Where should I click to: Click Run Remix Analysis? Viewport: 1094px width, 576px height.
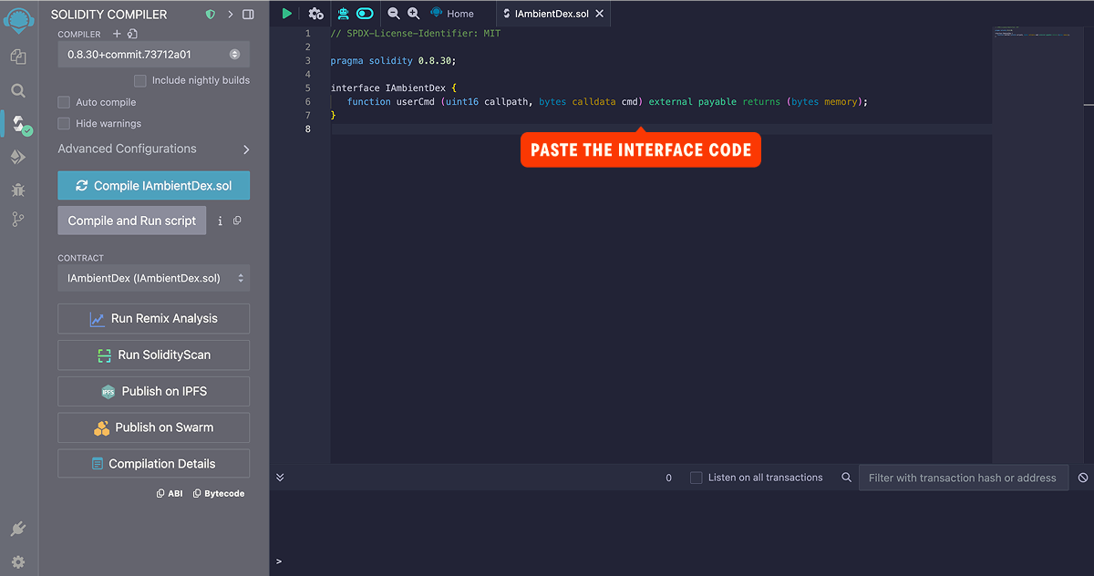click(x=153, y=319)
